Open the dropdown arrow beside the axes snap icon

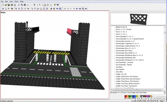42,5
